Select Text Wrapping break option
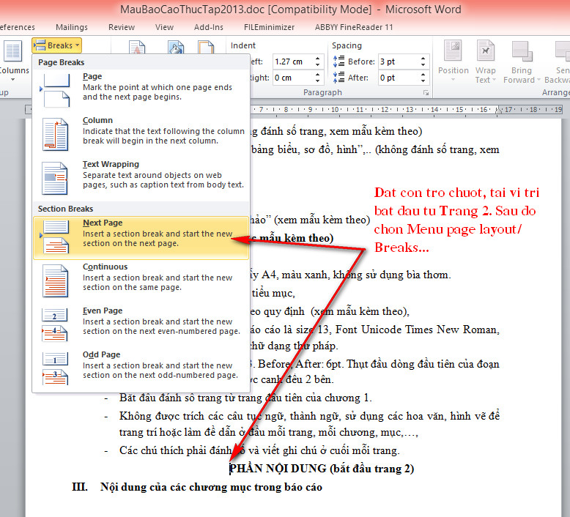570x517 pixels. point(141,177)
